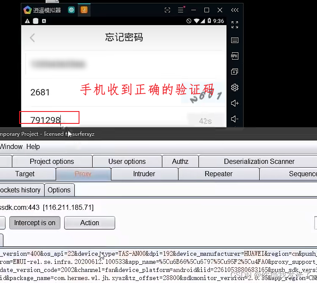Open emulator settings gear icon
The width and height of the screenshot is (317, 283).
click(235, 87)
